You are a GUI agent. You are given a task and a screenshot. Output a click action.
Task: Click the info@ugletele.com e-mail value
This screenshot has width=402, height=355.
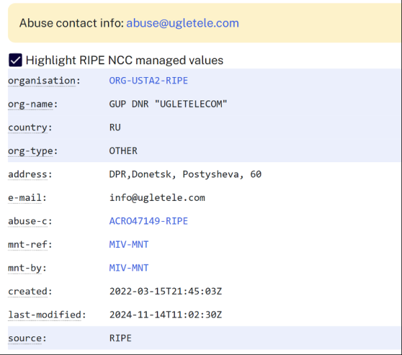coord(157,198)
